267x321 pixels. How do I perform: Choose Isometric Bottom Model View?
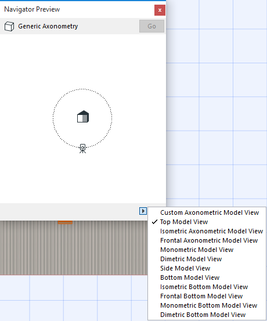click(x=207, y=287)
